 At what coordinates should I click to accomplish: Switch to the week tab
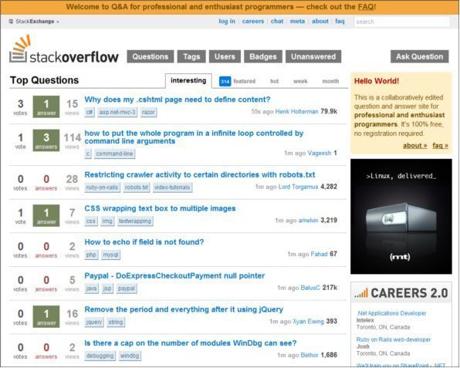coord(300,81)
